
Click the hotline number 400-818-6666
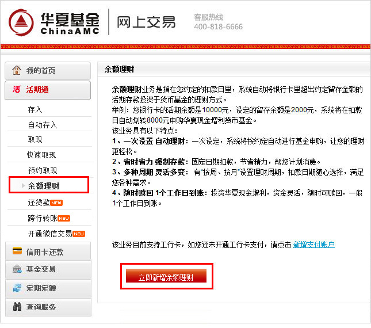click(x=218, y=26)
